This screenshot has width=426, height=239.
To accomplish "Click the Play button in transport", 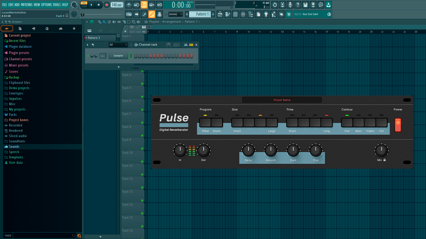I will [91, 5].
